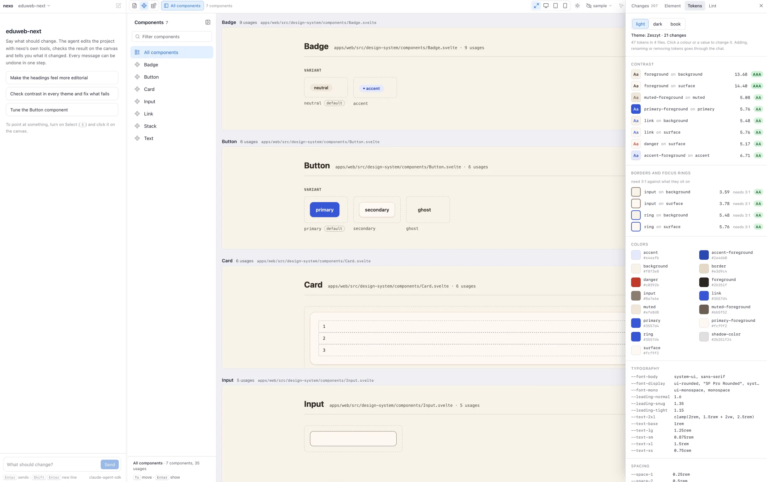Screen dimensions: 767x482
Task: Click the Card component icon in sidebar
Action: [x=137, y=89]
